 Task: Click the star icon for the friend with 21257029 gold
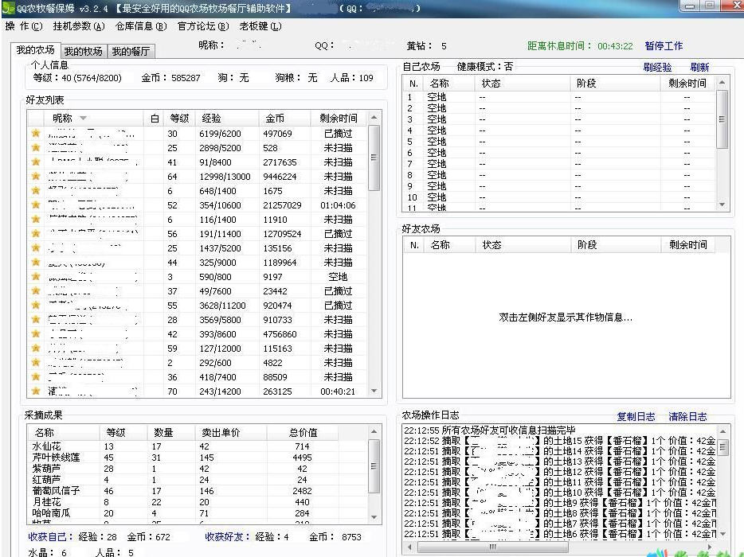35,205
